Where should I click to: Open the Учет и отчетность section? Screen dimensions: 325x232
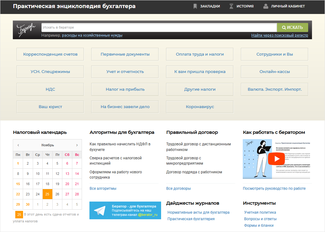point(125,72)
